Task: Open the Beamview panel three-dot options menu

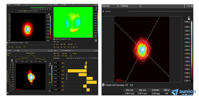Action: (185, 6)
